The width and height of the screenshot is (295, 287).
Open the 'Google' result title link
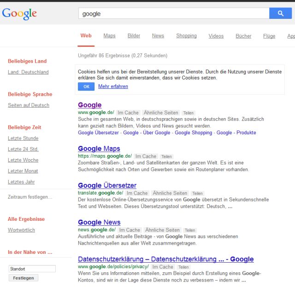[90, 105]
